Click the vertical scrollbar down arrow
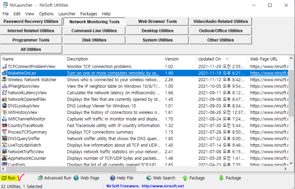This screenshot has height=189, width=295. (291, 163)
